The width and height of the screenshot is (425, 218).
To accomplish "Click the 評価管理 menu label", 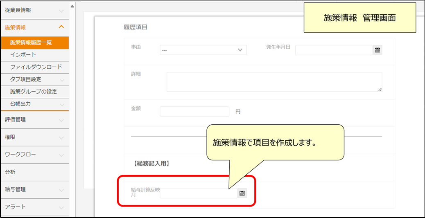I will click(16, 119).
